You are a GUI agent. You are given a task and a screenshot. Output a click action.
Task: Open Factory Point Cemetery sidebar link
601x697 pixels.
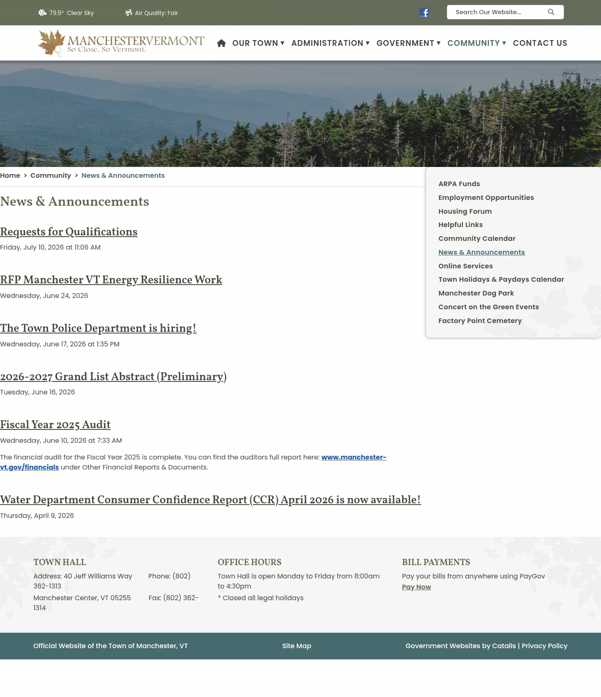tap(480, 321)
